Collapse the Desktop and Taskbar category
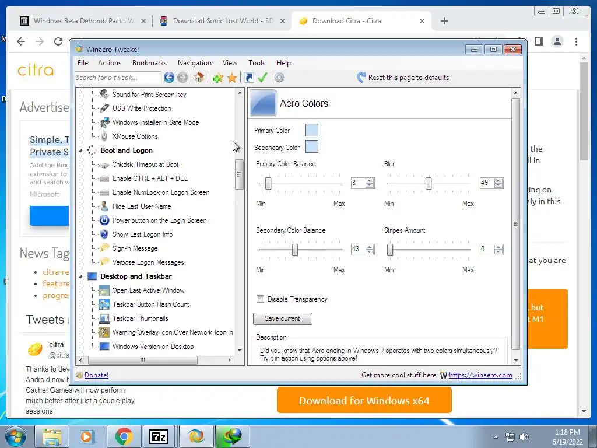This screenshot has height=448, width=597. 80,277
